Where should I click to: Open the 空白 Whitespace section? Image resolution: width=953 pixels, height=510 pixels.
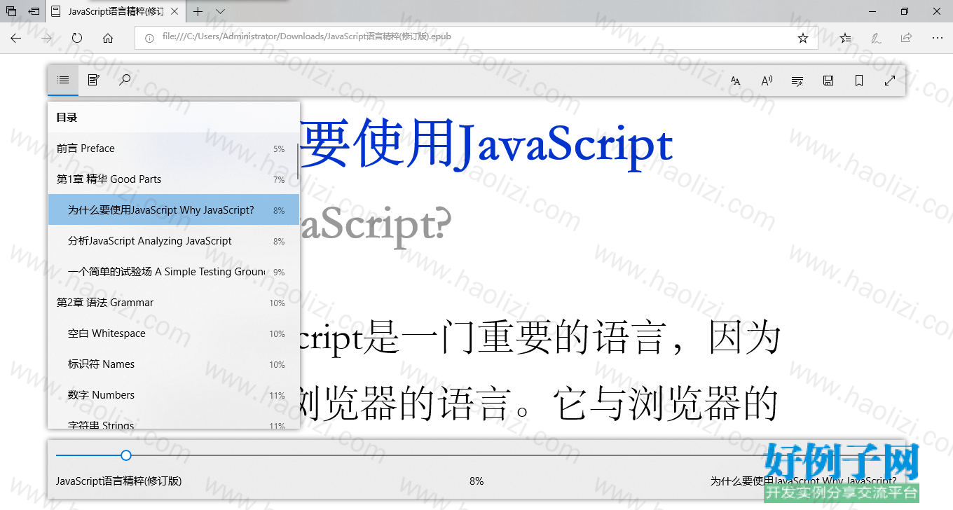pos(173,333)
